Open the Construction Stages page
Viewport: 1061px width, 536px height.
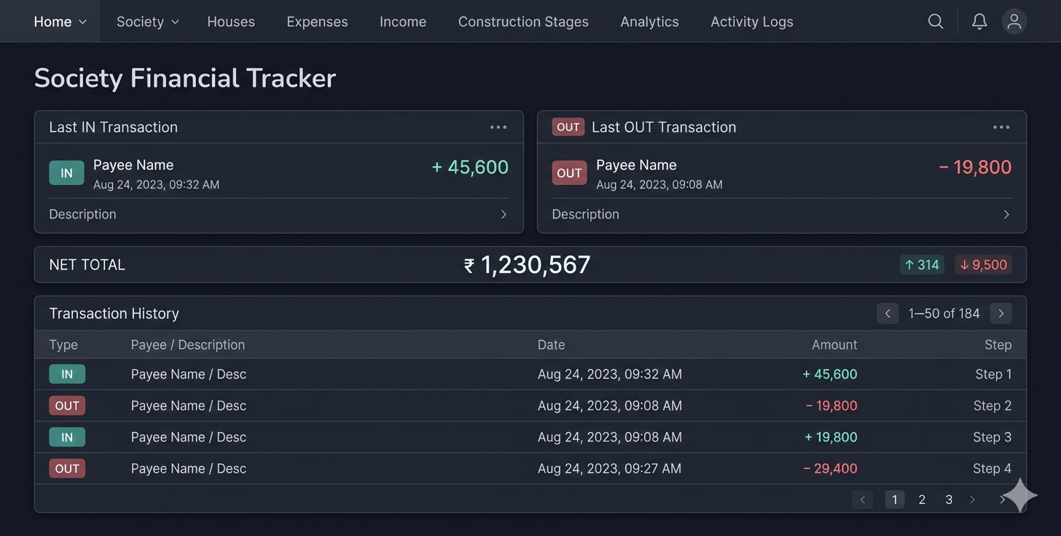pos(523,21)
